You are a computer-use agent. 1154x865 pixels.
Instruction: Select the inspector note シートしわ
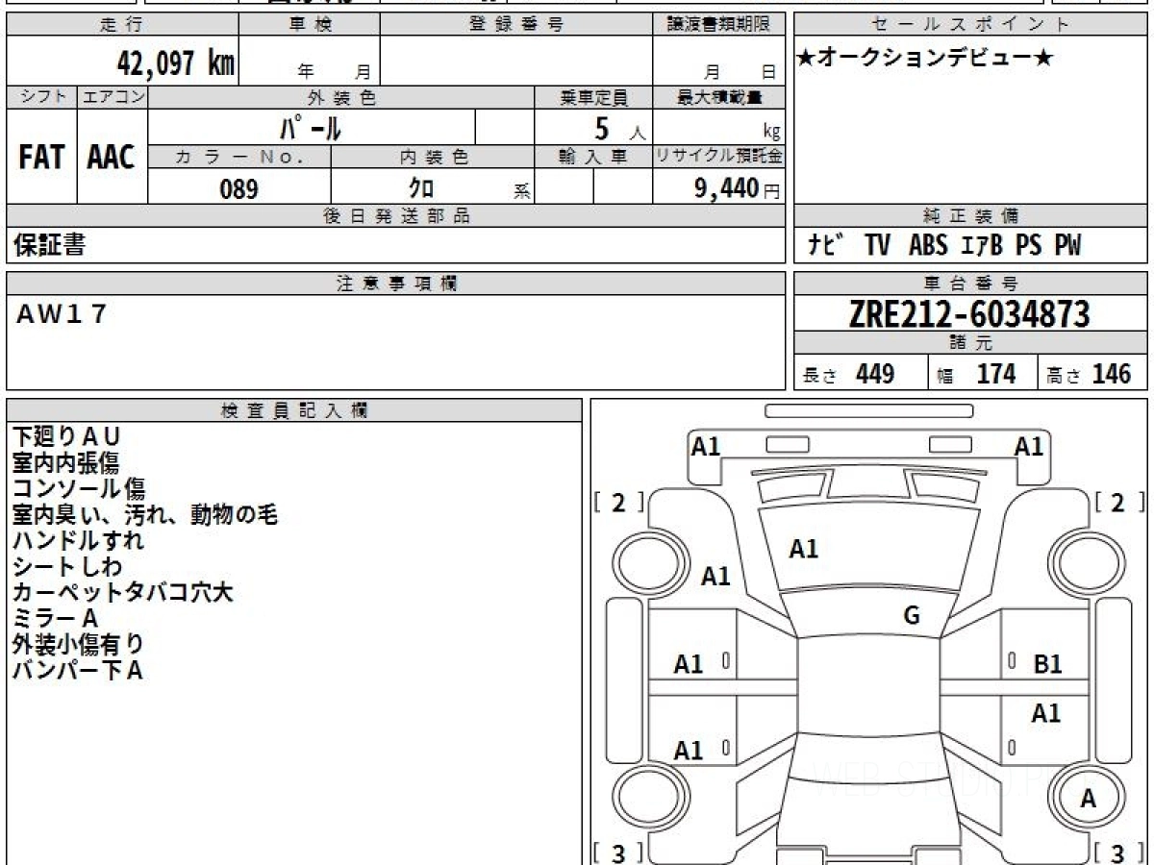point(67,567)
